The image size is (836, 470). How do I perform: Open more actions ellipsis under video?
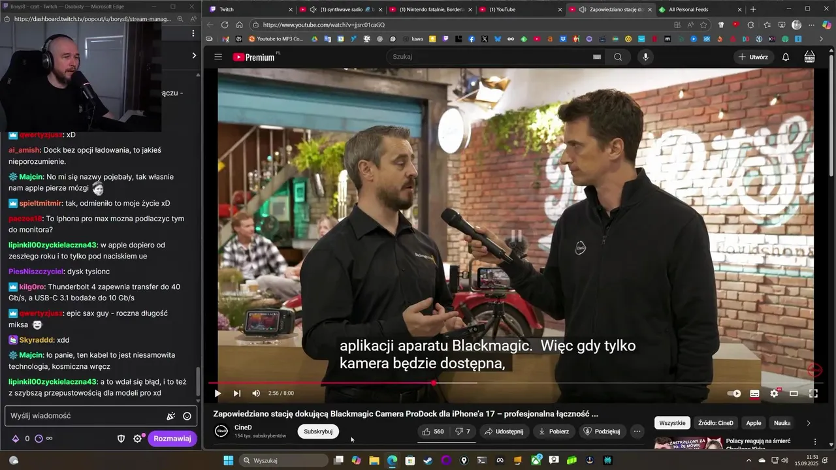pyautogui.click(x=637, y=431)
